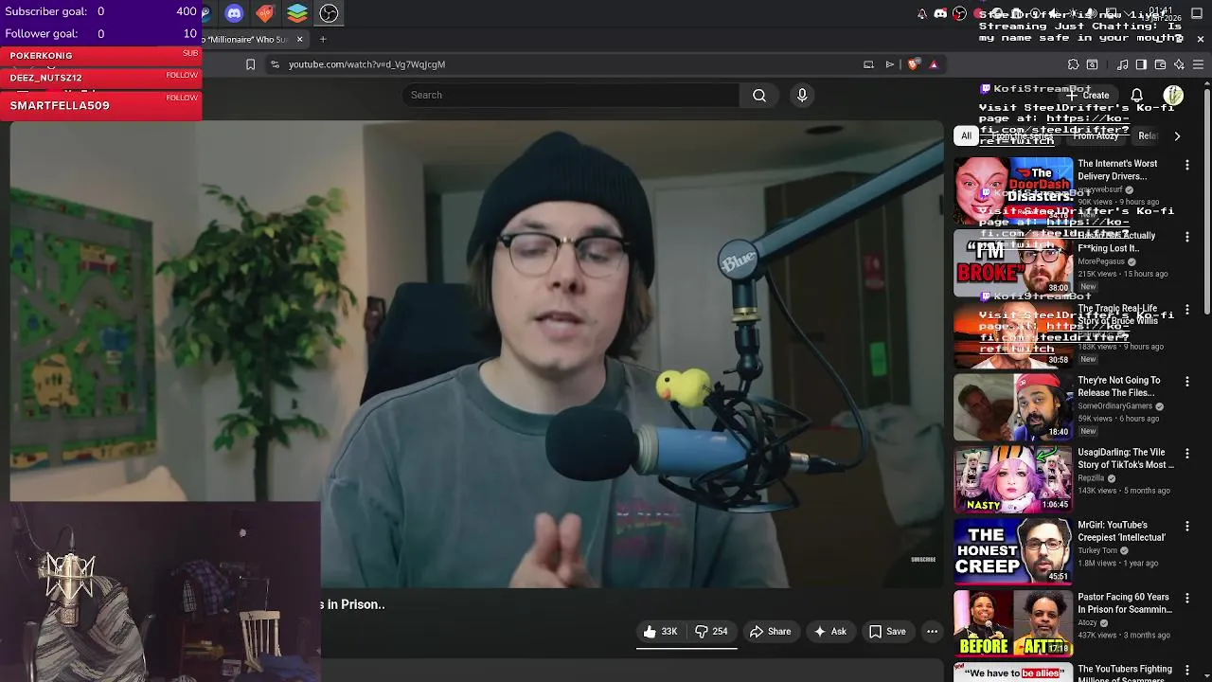Open the YouTube account avatar menu
1212x682 pixels.
pos(1173,95)
